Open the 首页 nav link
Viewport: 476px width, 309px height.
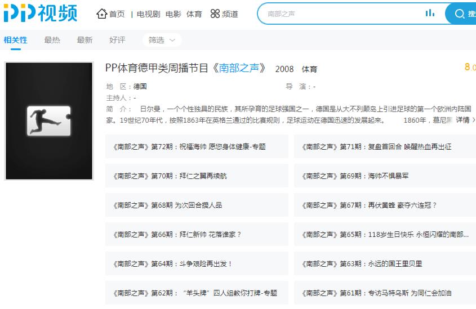(x=117, y=14)
